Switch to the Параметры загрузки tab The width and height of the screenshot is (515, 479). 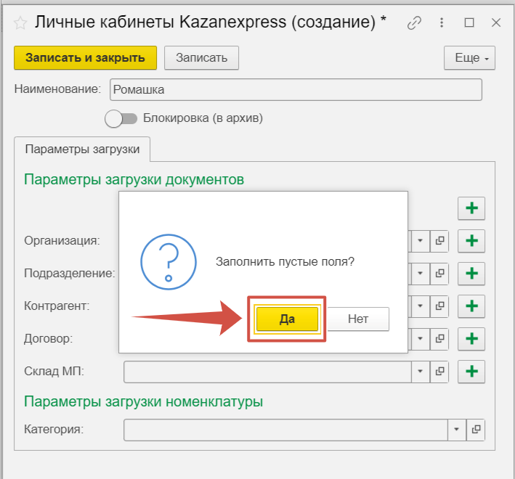pos(82,149)
